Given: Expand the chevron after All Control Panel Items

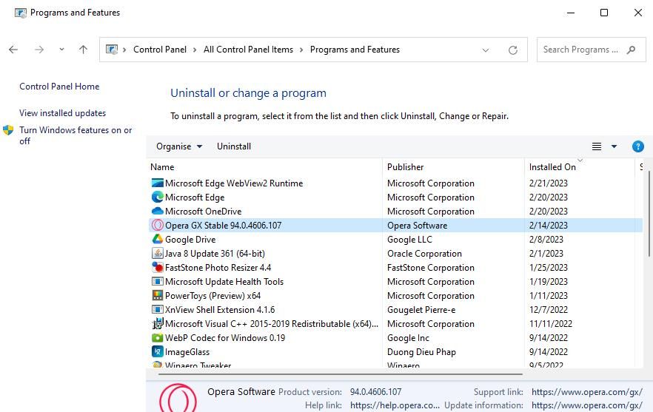Looking at the screenshot, I should (301, 50).
